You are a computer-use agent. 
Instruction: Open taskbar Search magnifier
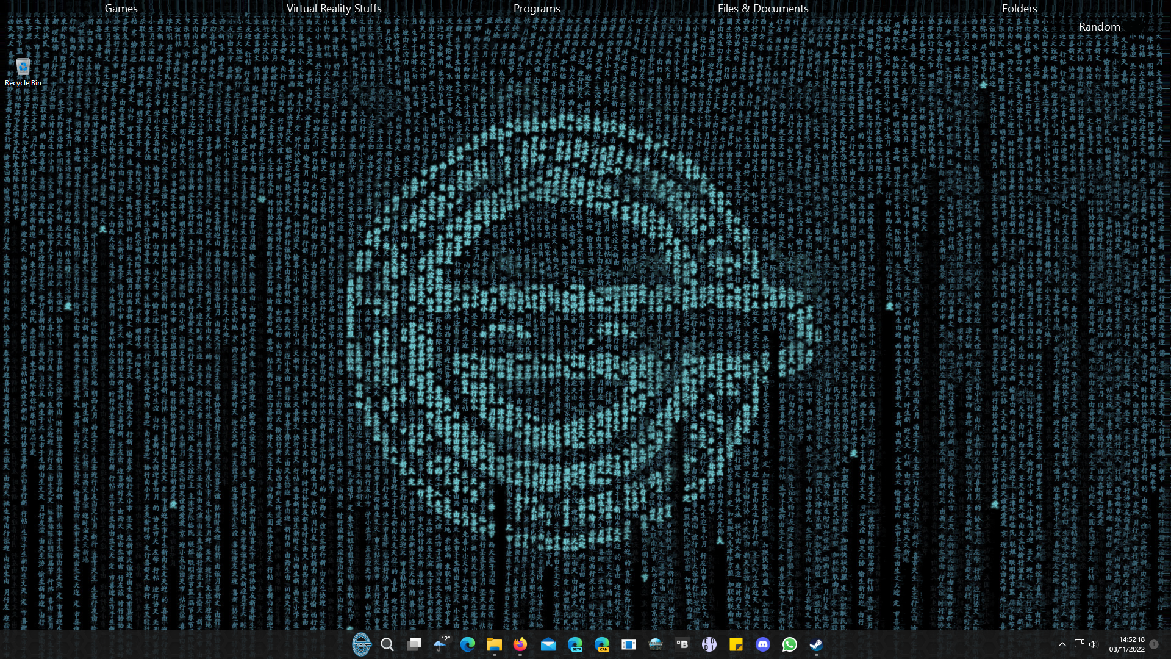point(387,644)
